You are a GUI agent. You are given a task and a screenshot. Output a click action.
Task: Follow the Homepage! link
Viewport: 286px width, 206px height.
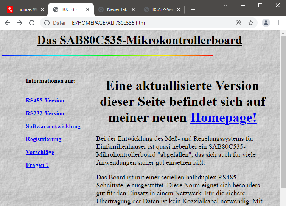(223, 118)
